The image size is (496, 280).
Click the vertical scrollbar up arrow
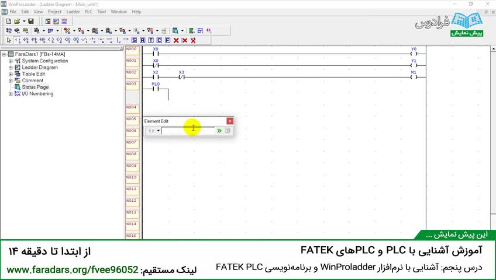coord(493,49)
